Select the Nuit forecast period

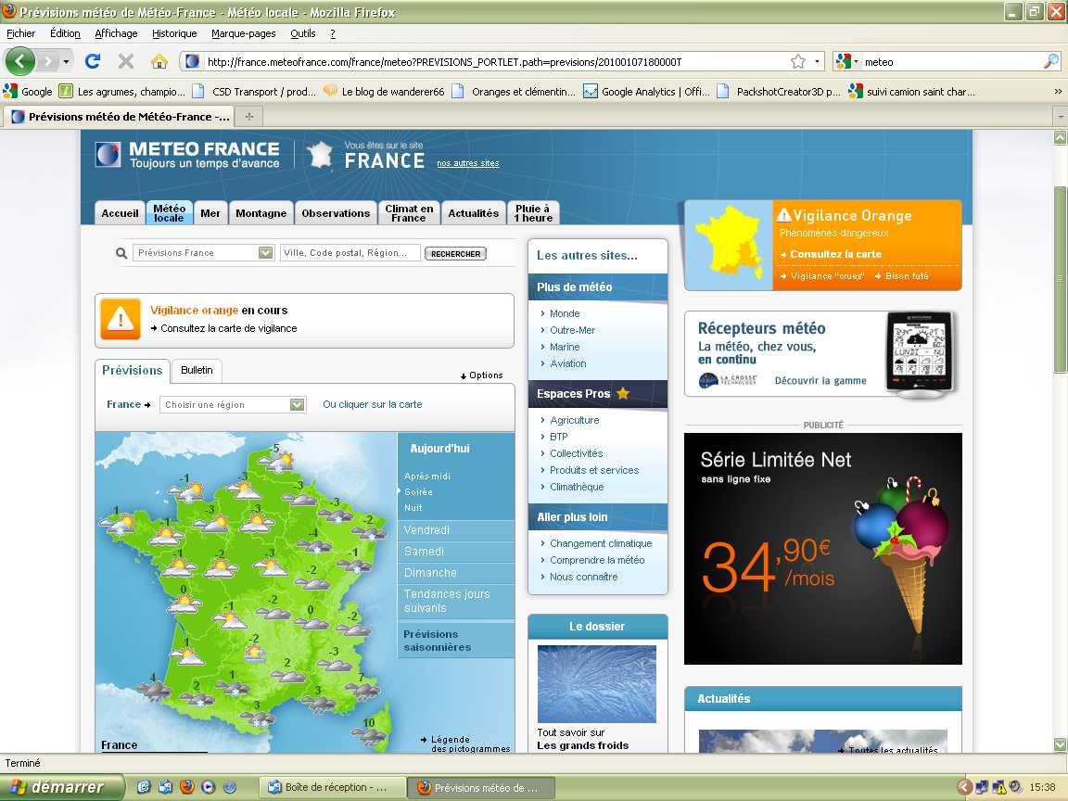[x=413, y=507]
